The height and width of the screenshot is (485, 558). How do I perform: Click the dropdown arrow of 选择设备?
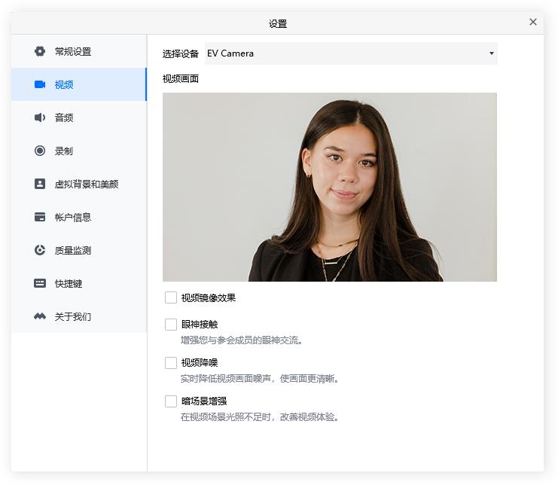point(492,53)
